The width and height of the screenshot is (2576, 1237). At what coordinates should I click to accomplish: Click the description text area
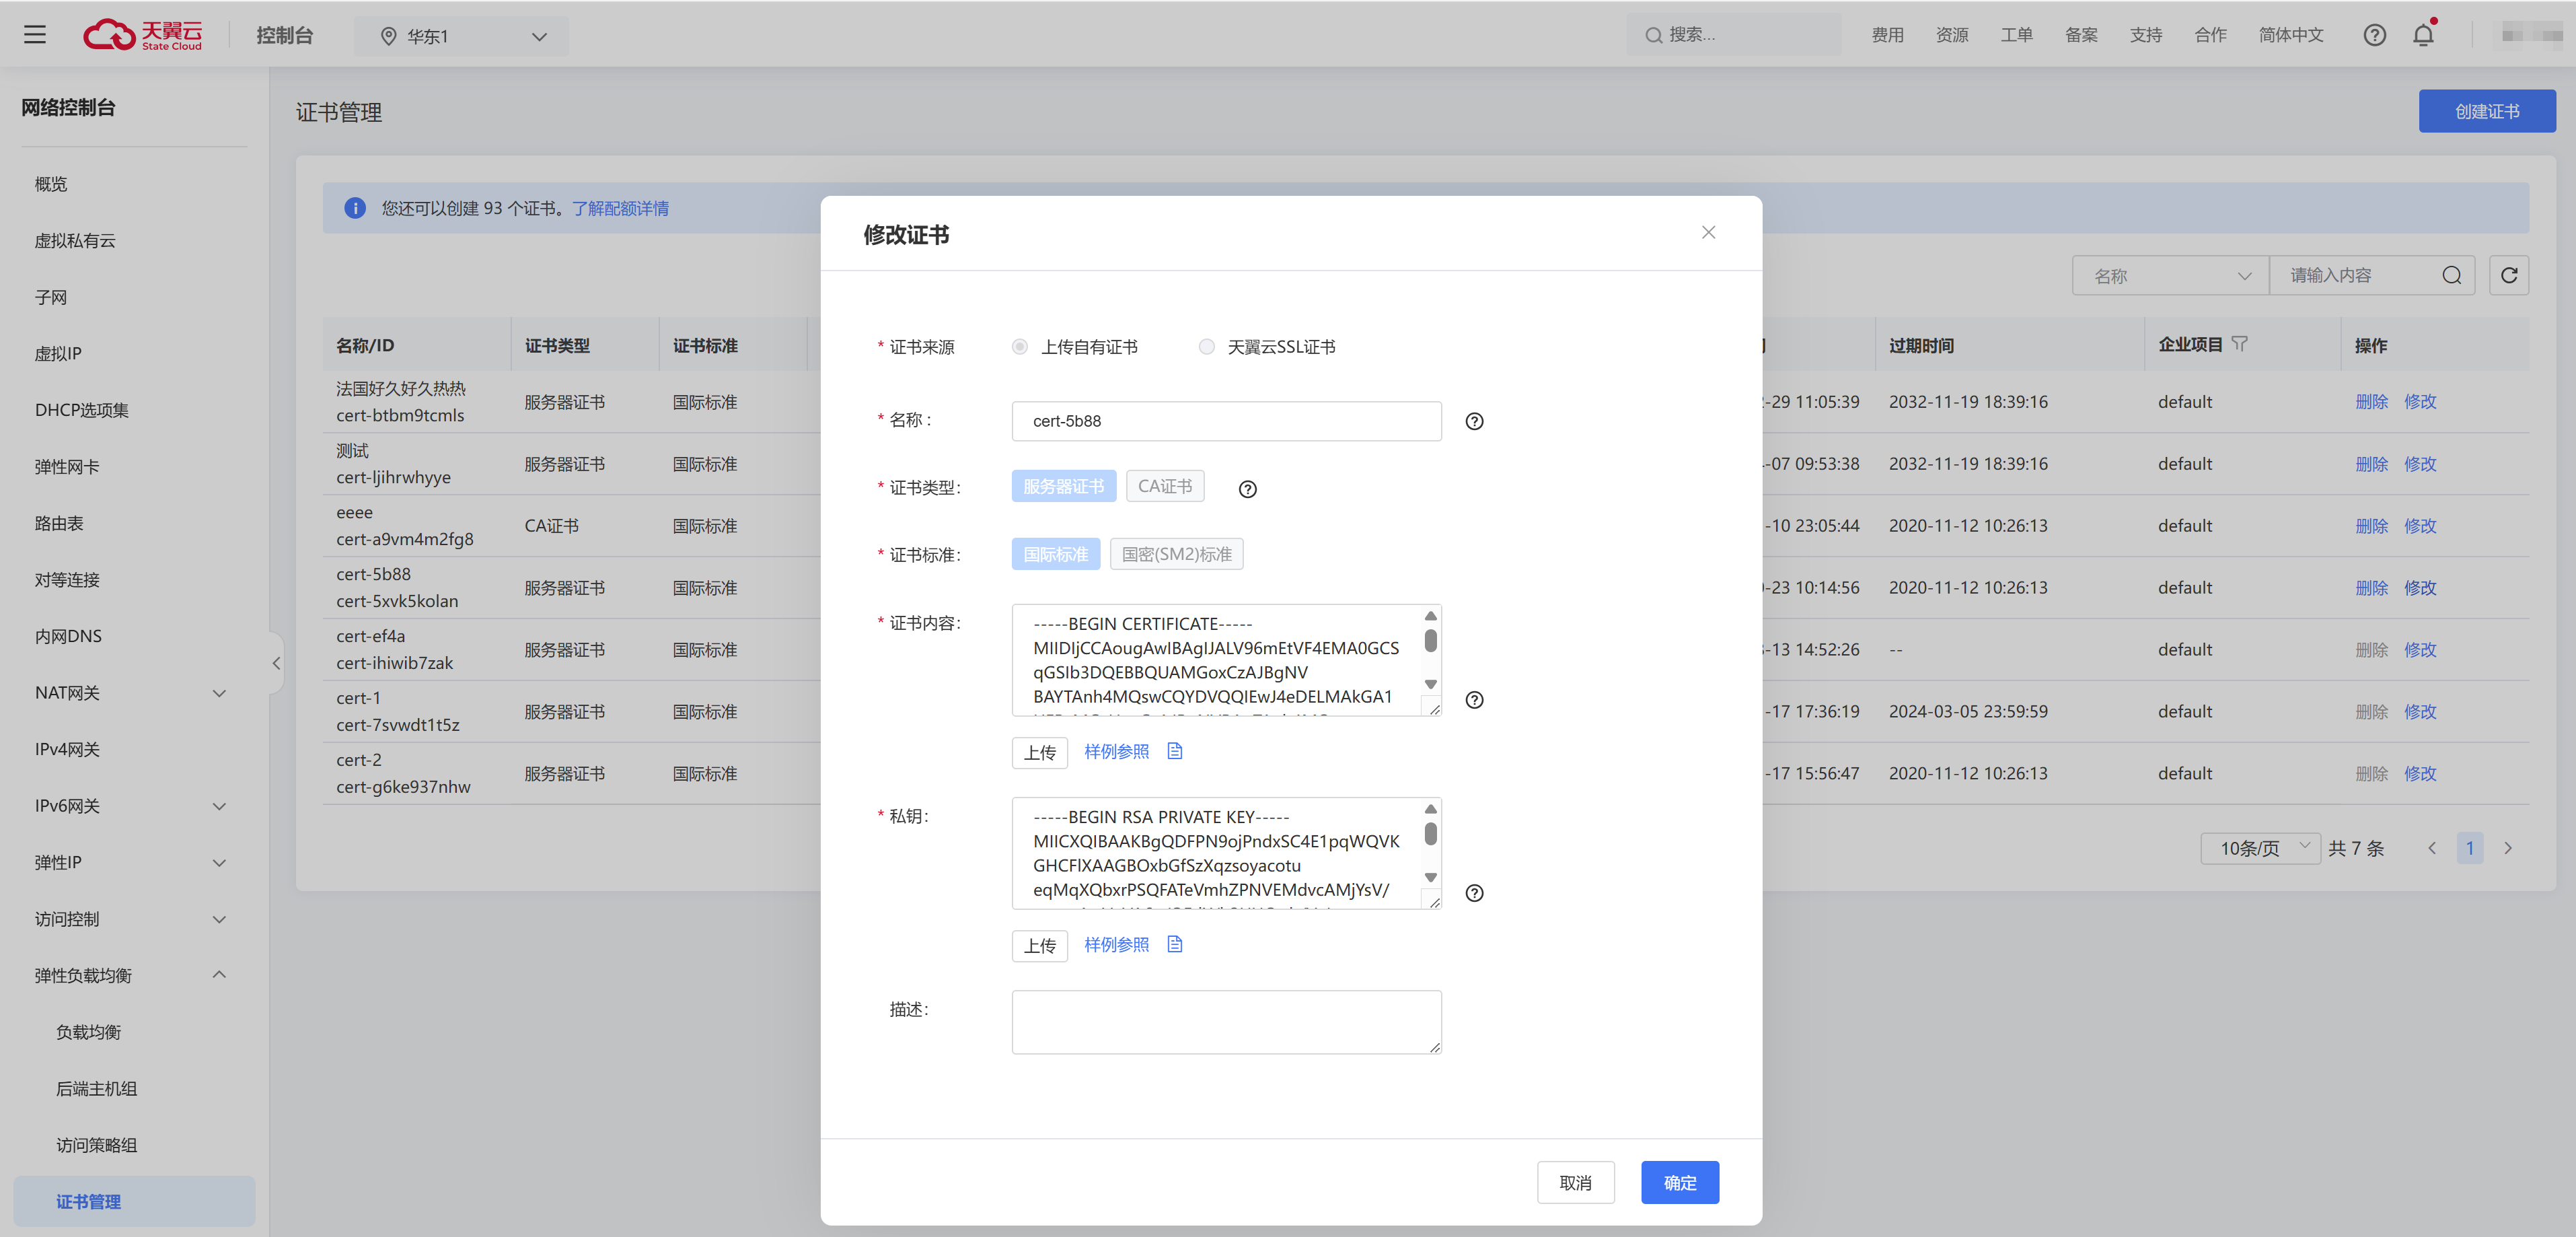click(1226, 1021)
